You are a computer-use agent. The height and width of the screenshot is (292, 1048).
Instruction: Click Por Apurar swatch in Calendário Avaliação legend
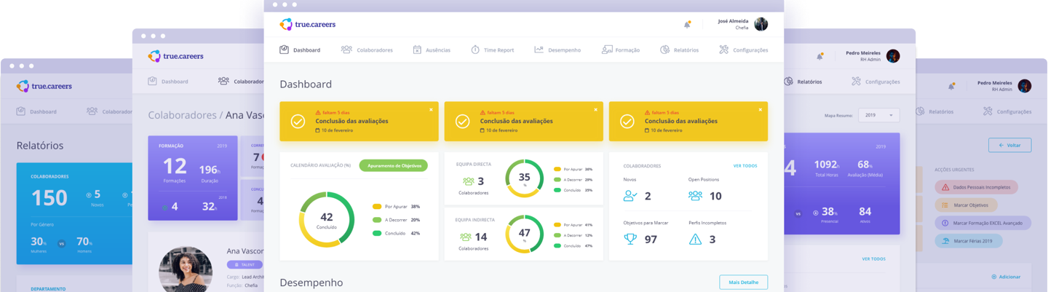pyautogui.click(x=377, y=207)
